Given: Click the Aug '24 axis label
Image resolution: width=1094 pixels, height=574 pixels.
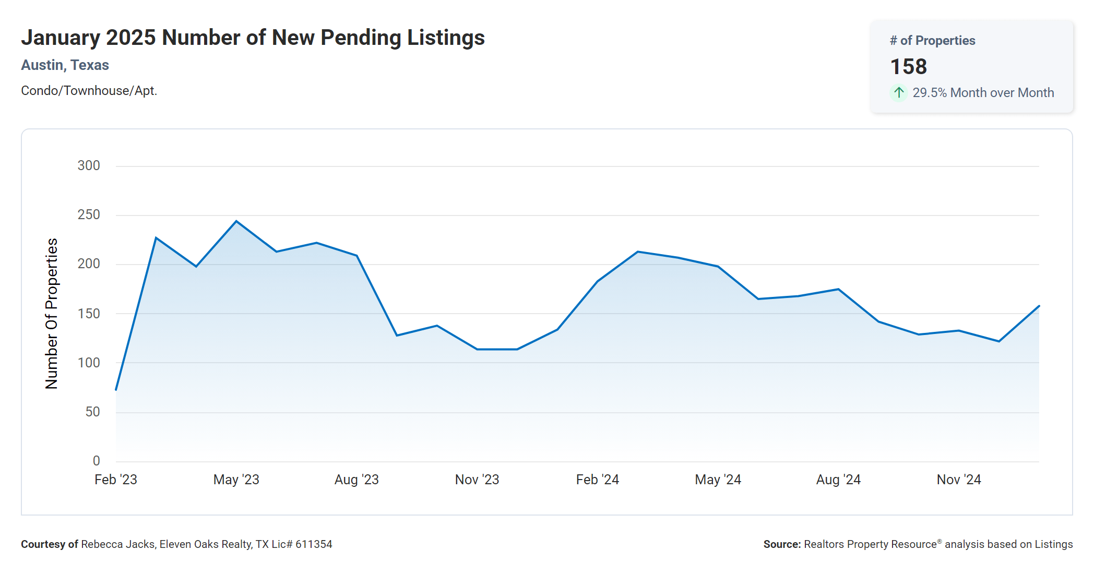Looking at the screenshot, I should [838, 480].
